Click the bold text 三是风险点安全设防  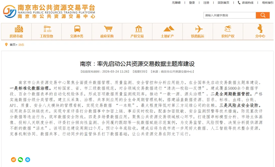239,105
